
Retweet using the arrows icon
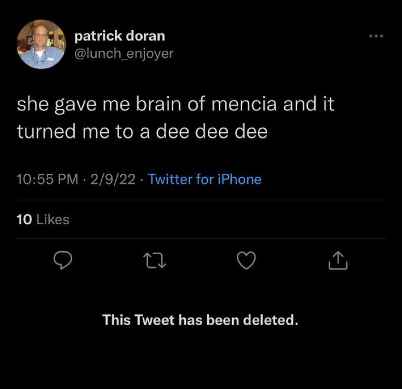(154, 260)
